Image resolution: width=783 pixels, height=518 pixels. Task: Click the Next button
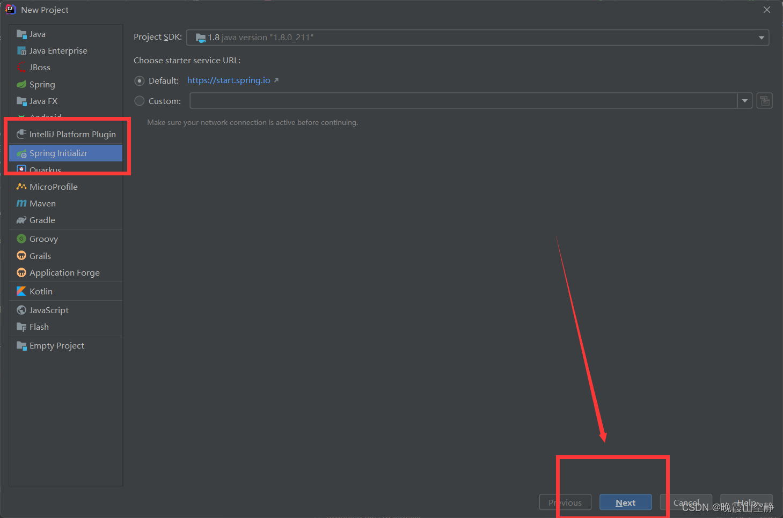tap(626, 502)
